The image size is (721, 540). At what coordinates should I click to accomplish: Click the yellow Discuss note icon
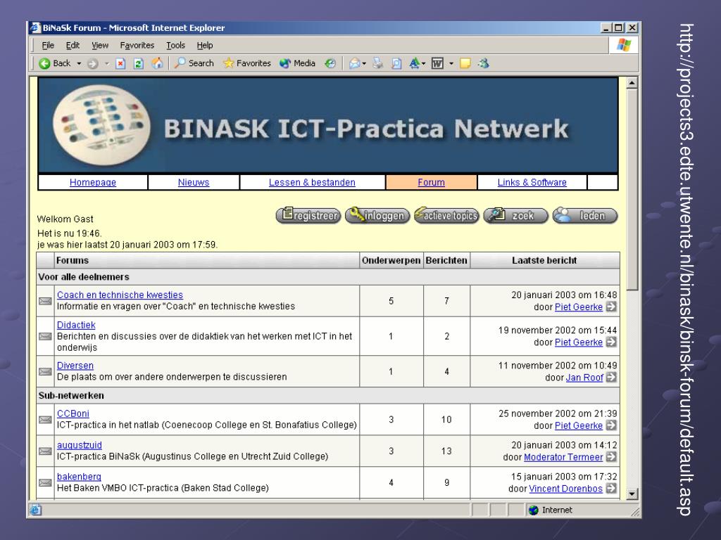point(465,63)
